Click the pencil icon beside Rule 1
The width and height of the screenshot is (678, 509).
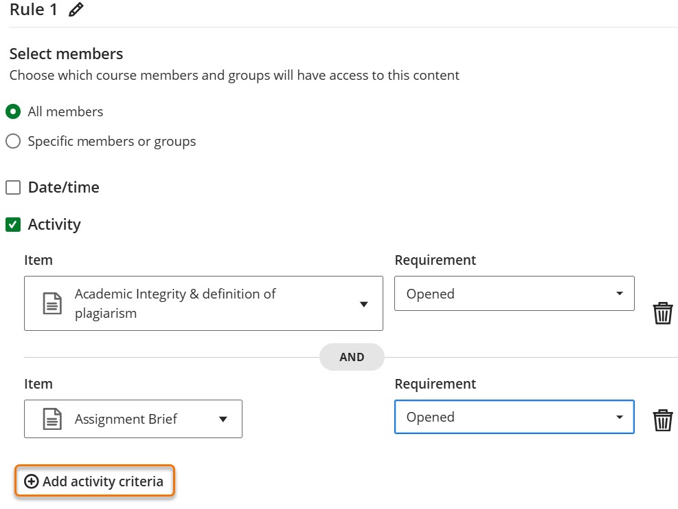[76, 10]
